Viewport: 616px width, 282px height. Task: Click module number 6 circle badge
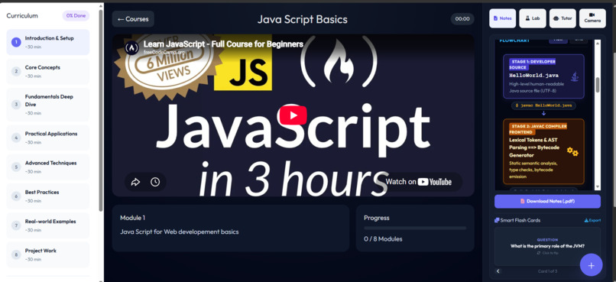point(16,196)
